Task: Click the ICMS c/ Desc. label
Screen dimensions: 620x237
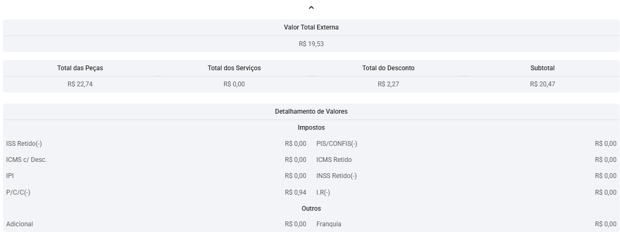Action: [26, 160]
